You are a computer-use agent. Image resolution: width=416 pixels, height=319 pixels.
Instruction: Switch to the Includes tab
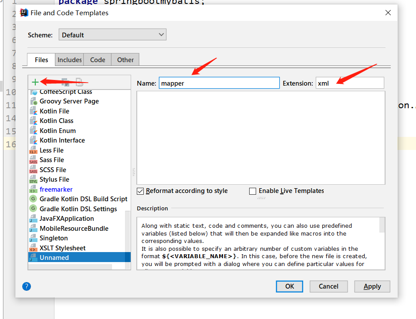coord(70,60)
